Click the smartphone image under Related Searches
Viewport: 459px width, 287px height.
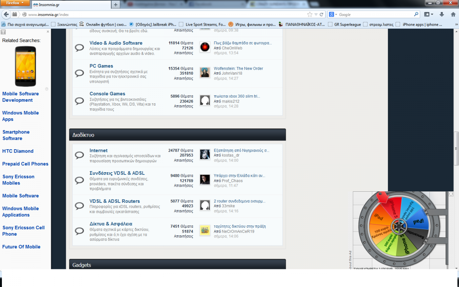(25, 66)
